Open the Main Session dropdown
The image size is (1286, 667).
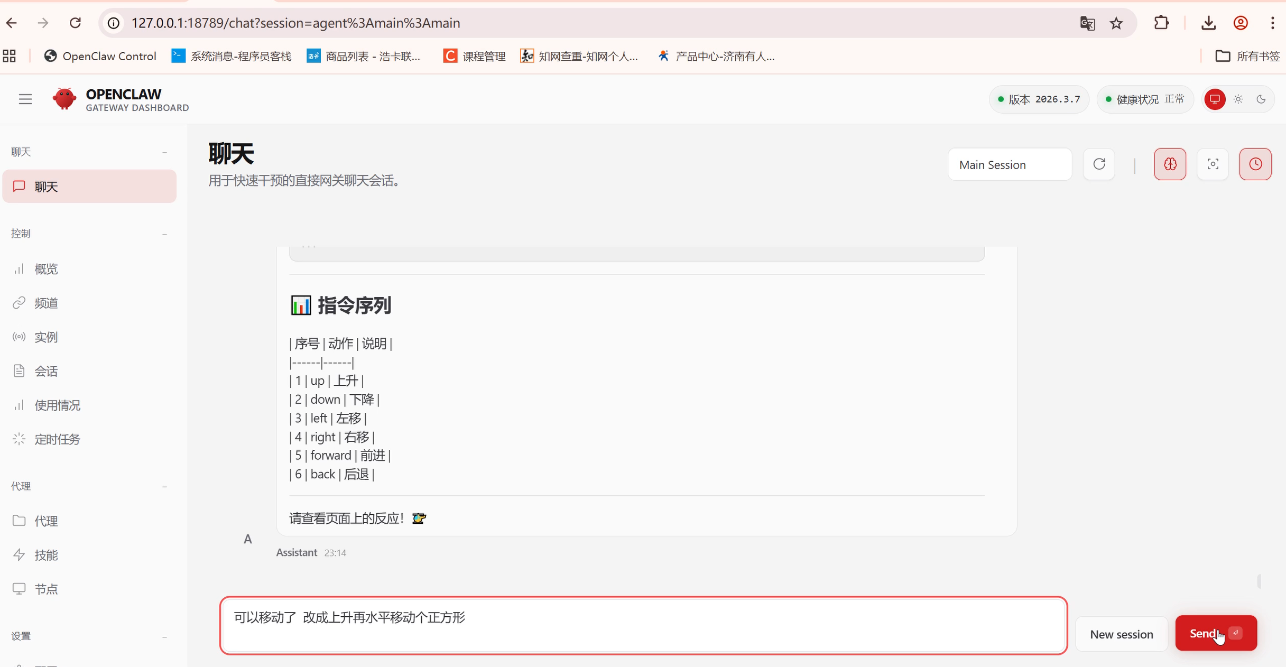click(1010, 165)
